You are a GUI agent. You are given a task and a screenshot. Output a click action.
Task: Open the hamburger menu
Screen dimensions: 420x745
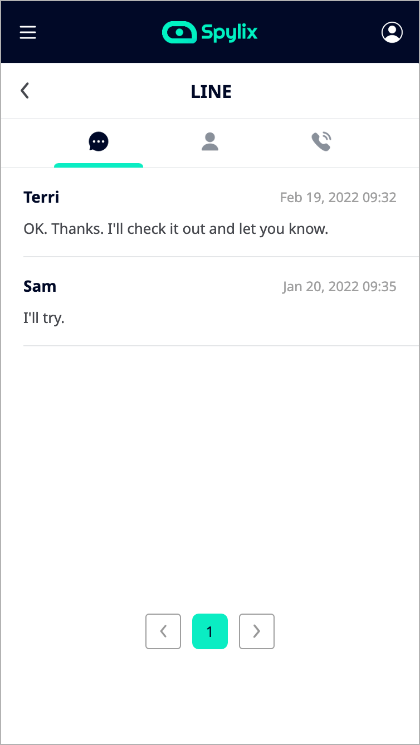(28, 32)
